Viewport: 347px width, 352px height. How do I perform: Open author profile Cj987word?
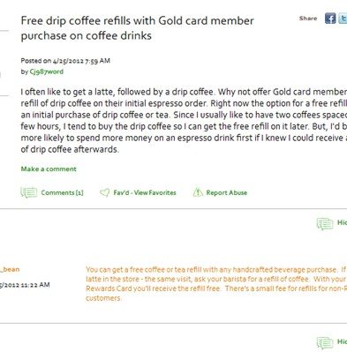coord(47,71)
